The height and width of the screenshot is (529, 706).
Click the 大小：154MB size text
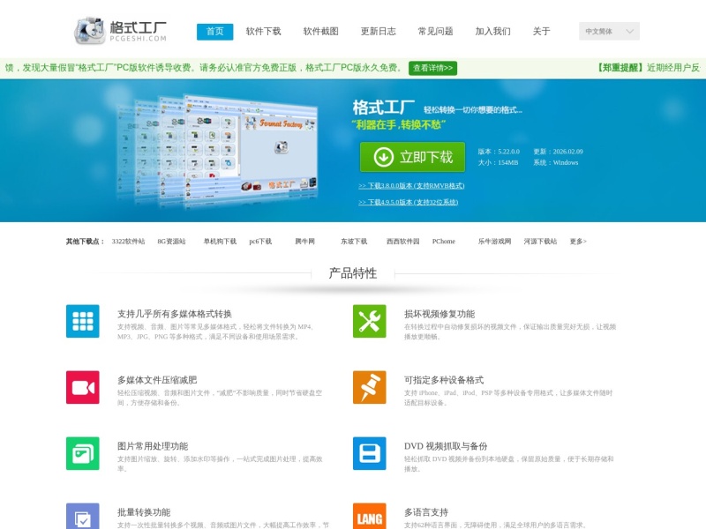click(x=498, y=162)
